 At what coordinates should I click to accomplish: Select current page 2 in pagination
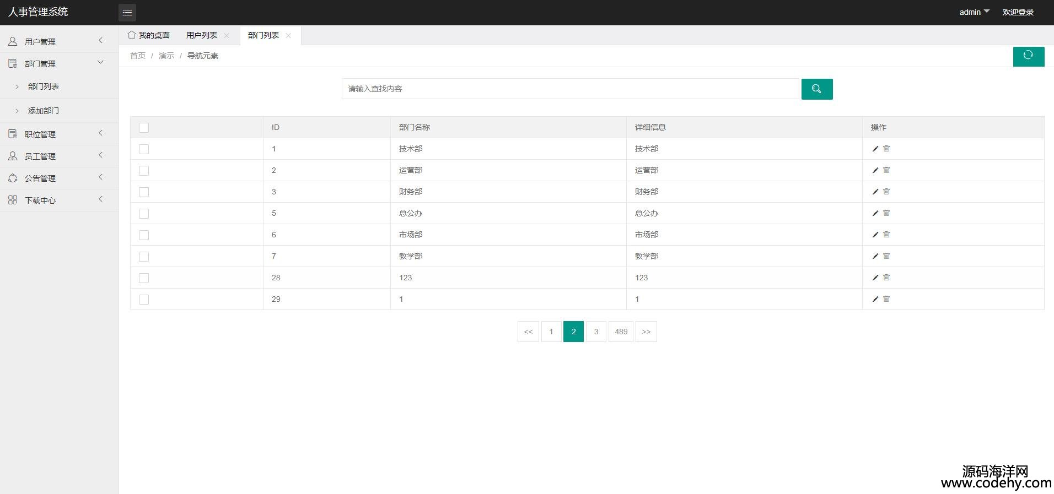pyautogui.click(x=573, y=332)
